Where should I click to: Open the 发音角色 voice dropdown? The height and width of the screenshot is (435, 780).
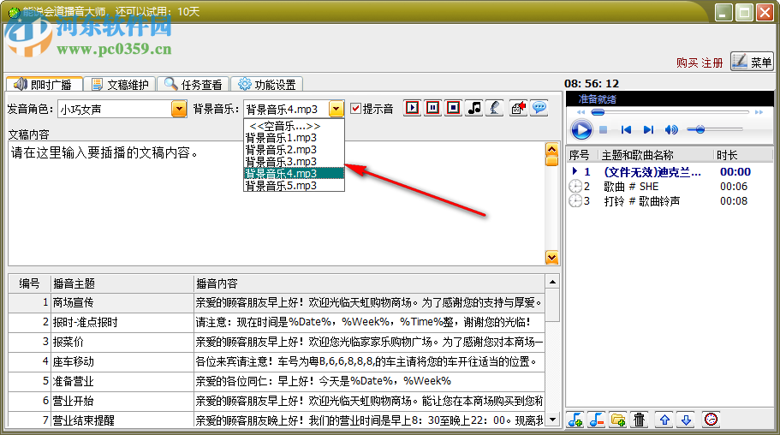pyautogui.click(x=179, y=109)
